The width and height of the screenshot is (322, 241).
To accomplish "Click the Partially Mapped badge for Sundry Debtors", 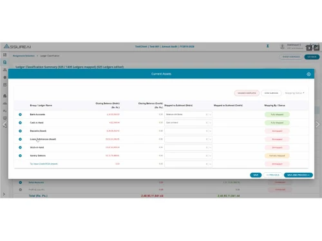I will coord(277,156).
